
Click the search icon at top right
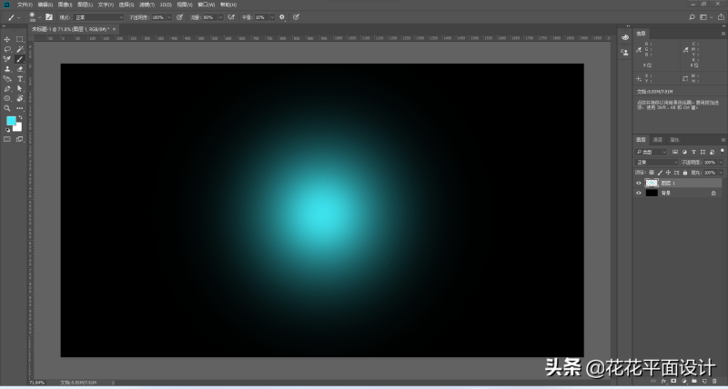pyautogui.click(x=692, y=16)
